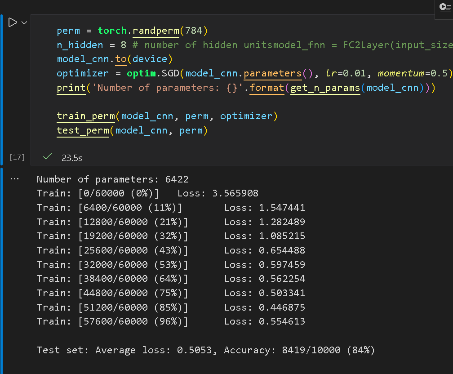Click the test_perm function call

[x=83, y=130]
